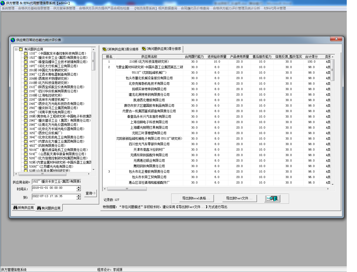This screenshot has height=272, width=357.
Task: Click the folder icon beside 197厂
Action: click(26, 66)
